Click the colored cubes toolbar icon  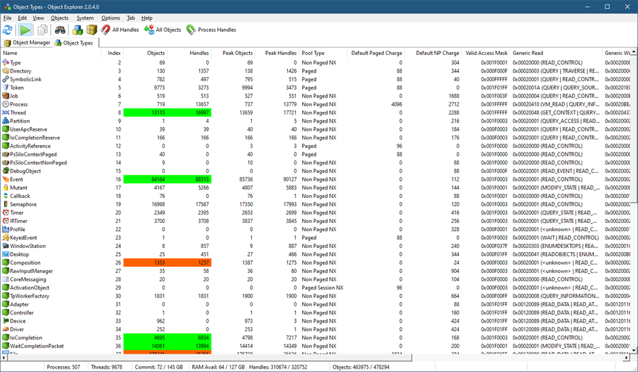tap(77, 30)
